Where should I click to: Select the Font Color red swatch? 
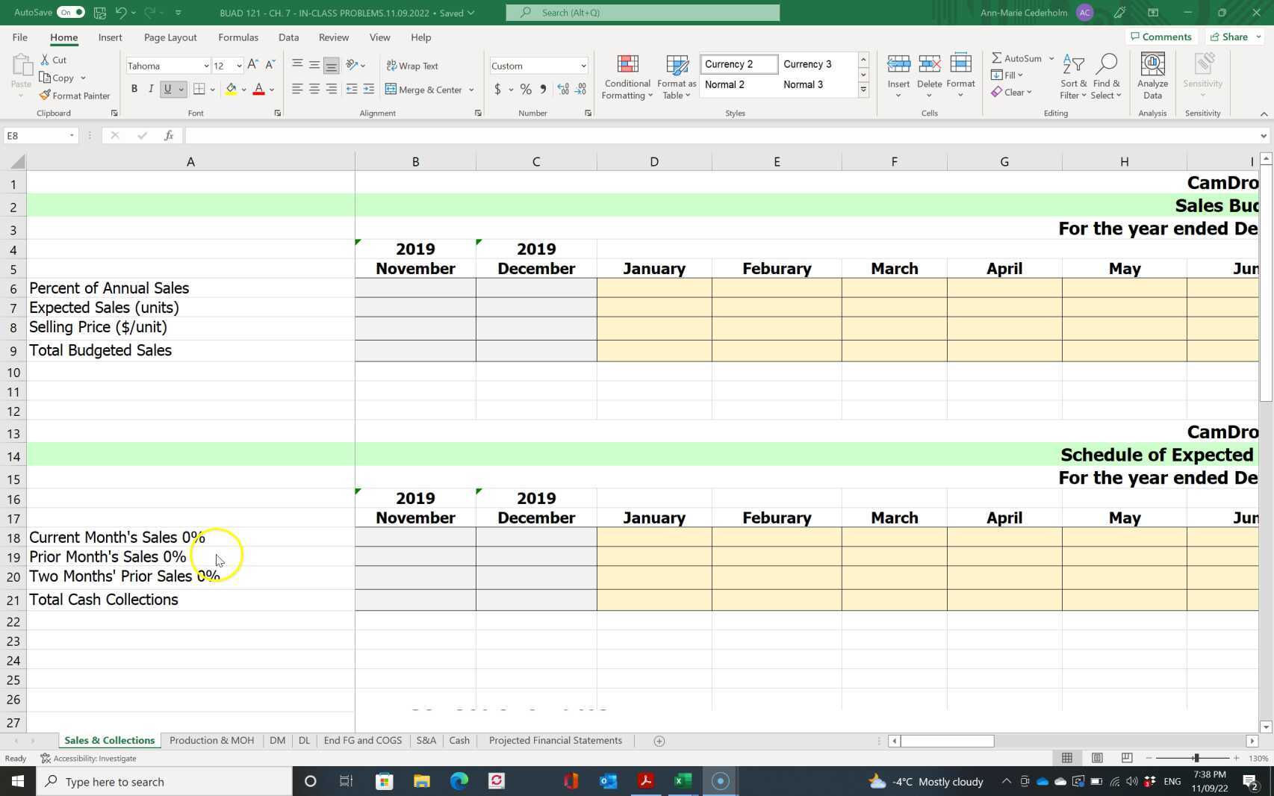[258, 90]
